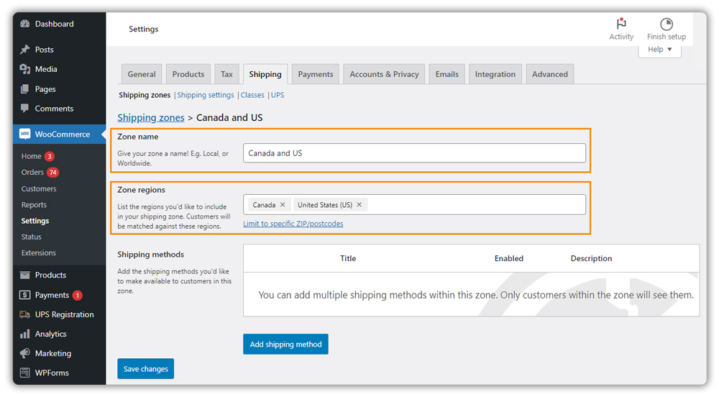
Task: Click the Enabled column header
Action: 509,259
